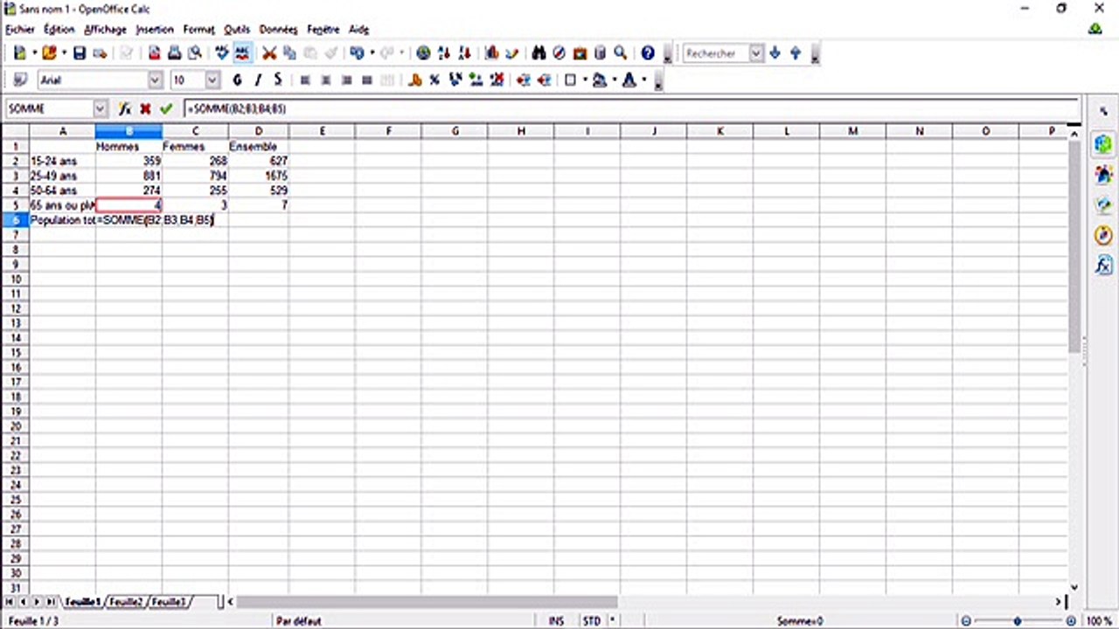
Task: Toggle Bold formatting
Action: coord(237,80)
